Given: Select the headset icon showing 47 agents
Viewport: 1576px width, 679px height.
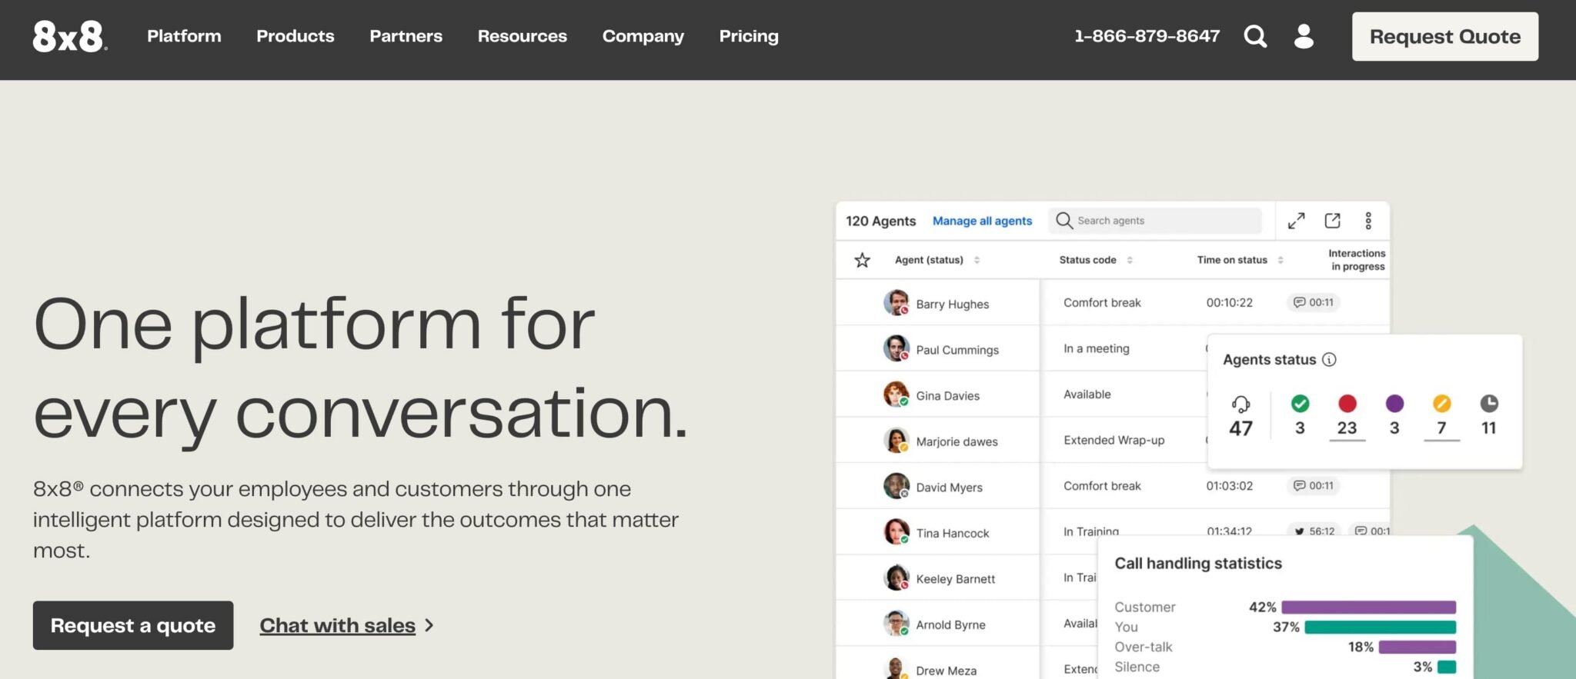Looking at the screenshot, I should point(1240,404).
